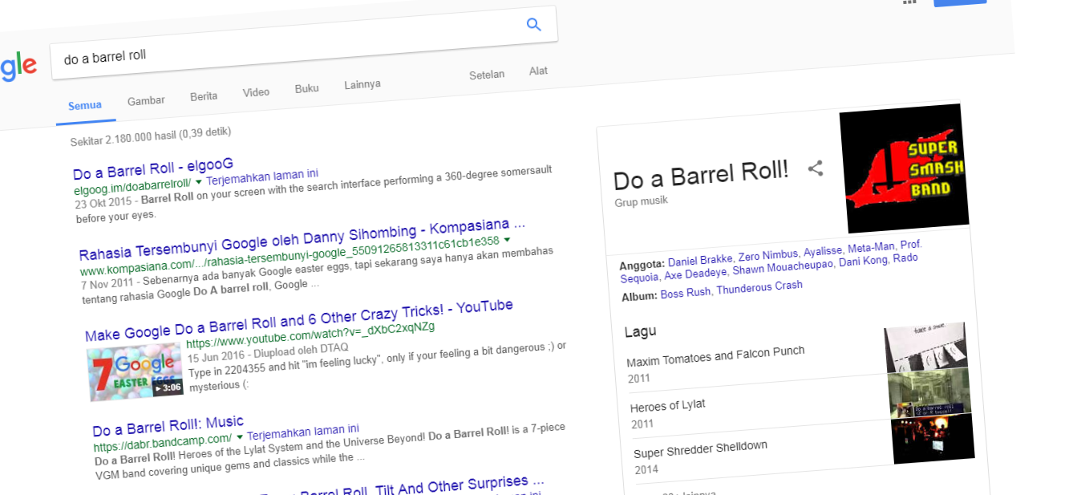Viewport: 1073px width, 495px height.
Task: Open Make Google Do a Barrel Roll YouTube result
Action: coord(299,319)
